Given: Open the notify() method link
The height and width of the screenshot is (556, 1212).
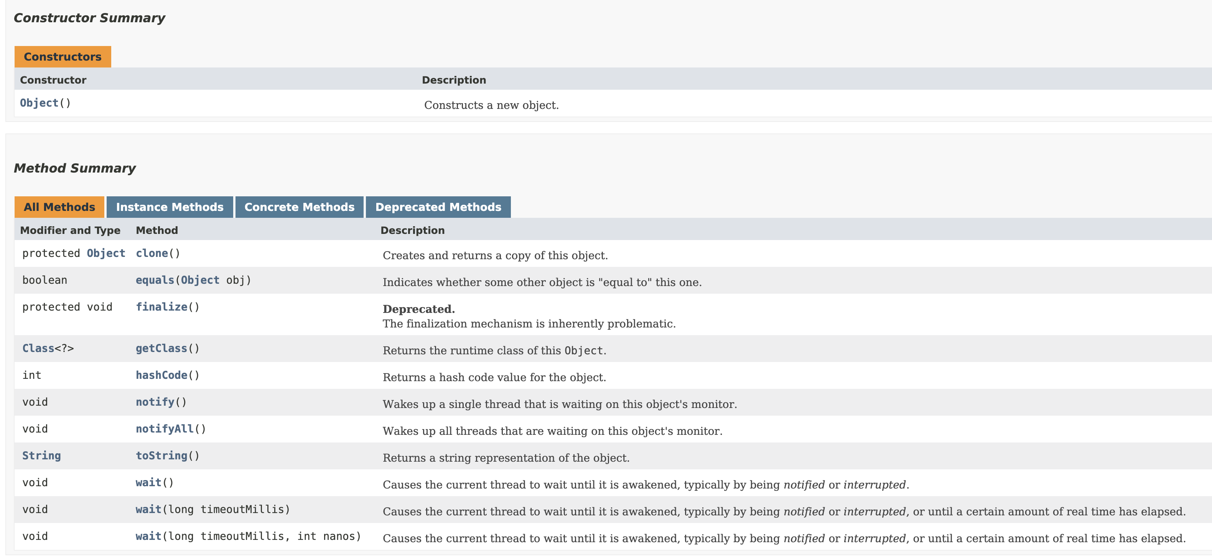Looking at the screenshot, I should pyautogui.click(x=155, y=402).
